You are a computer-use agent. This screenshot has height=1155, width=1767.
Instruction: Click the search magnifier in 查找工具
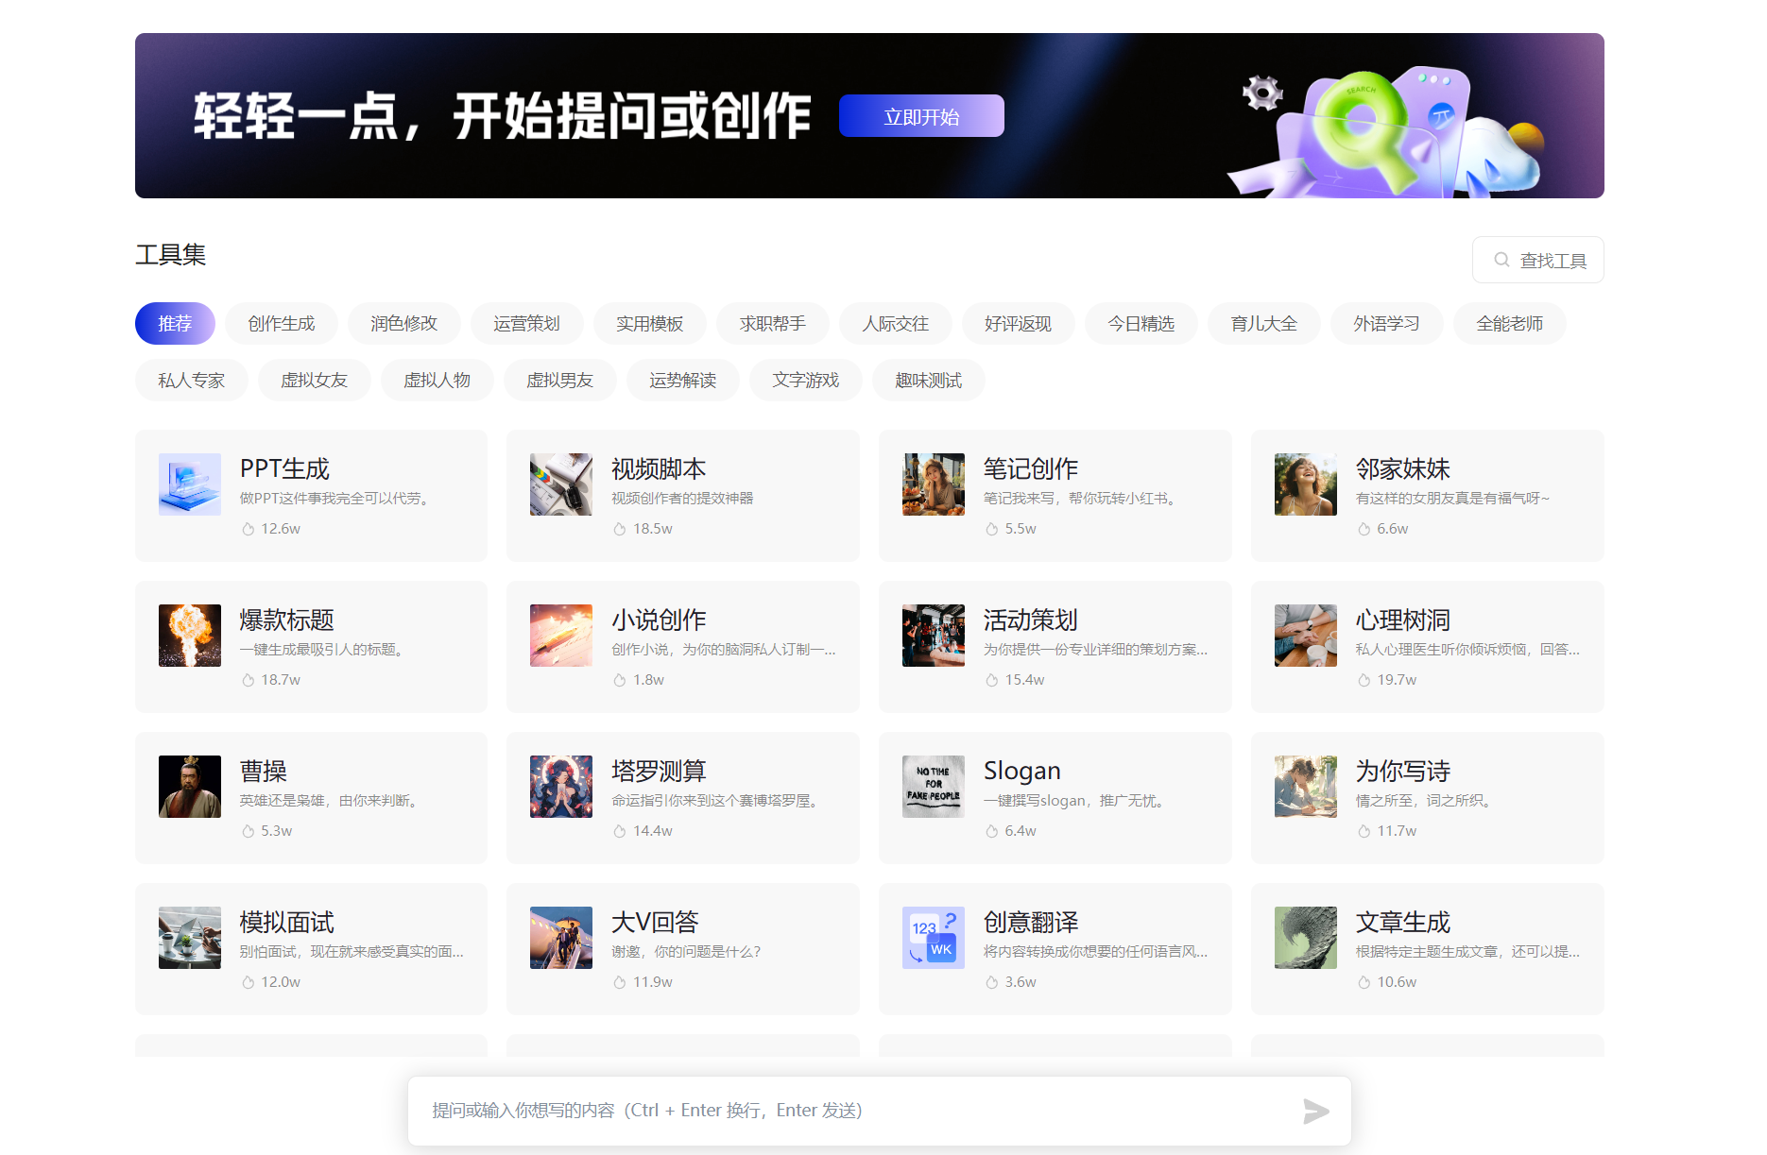1501,260
